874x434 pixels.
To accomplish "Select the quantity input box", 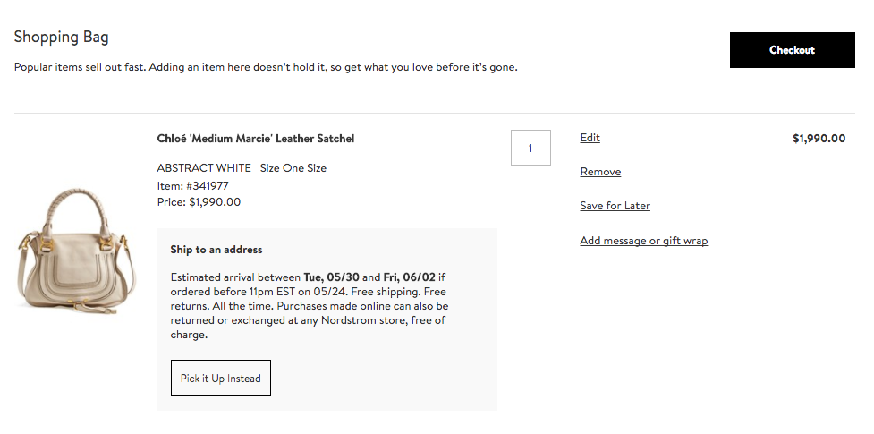I will pyautogui.click(x=530, y=148).
